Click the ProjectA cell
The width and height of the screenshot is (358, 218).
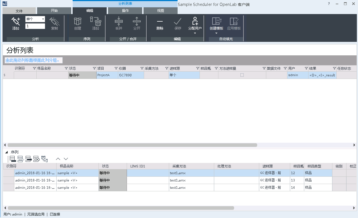click(107, 75)
